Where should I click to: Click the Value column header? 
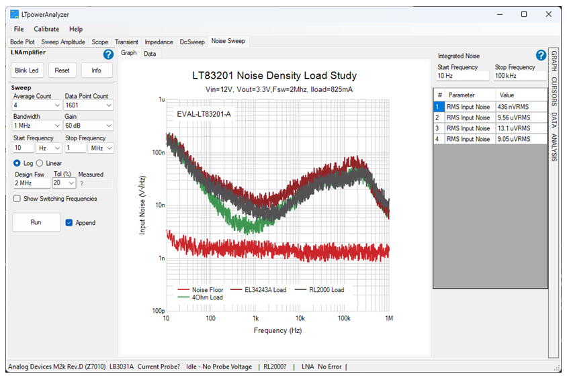[x=521, y=95]
